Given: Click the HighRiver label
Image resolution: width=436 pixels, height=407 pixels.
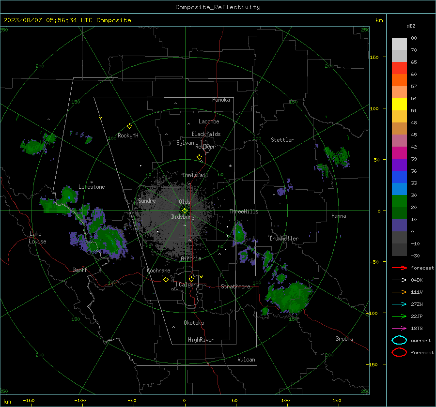Looking at the screenshot, I should click(x=201, y=340).
